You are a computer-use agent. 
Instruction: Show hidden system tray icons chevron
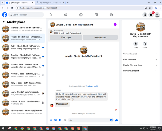coord(141,128)
